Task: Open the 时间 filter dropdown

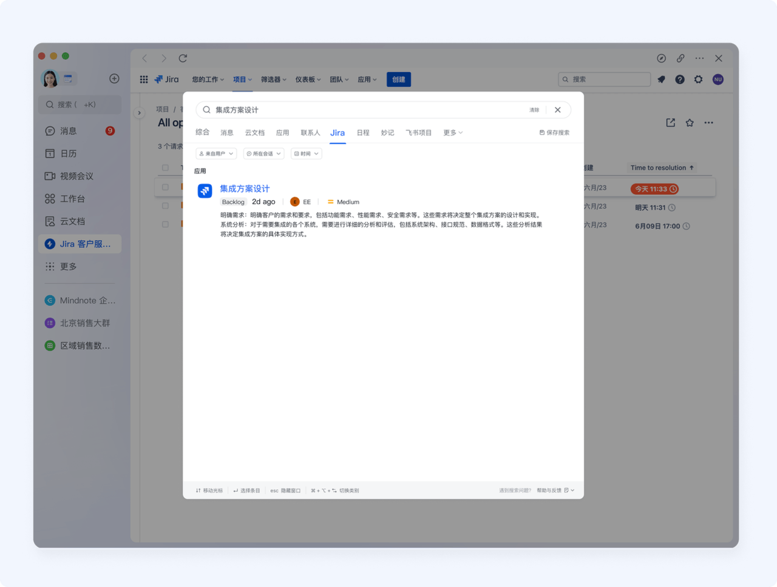Action: point(306,153)
